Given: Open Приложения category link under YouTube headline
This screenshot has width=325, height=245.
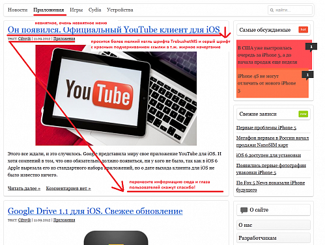Looking at the screenshot, I should tap(64, 38).
